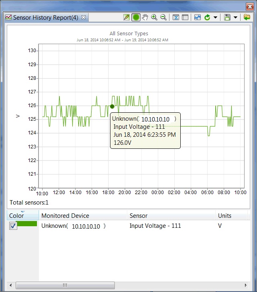Click the dark green data point on graph

(x=112, y=106)
